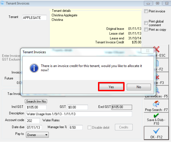This screenshot has width=171, height=142.
Task: Close the Tenant Invoices dialog popup
Action: tap(147, 51)
